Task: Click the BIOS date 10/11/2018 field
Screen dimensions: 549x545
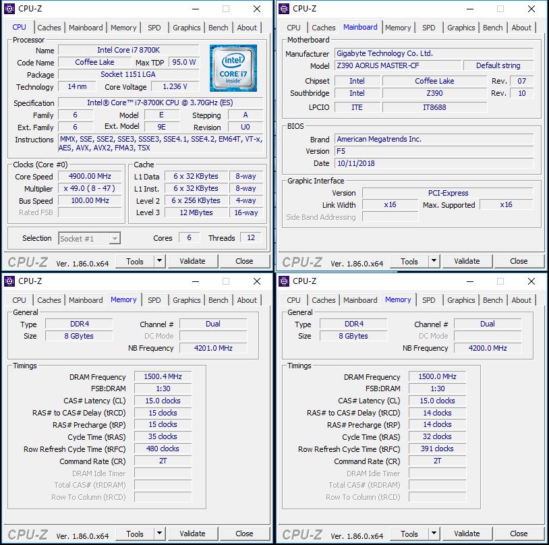Action: click(434, 163)
